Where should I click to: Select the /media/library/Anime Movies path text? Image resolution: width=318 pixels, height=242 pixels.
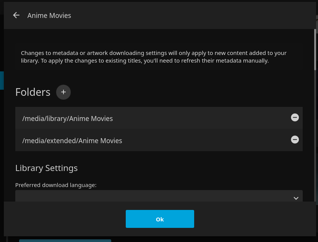[68, 118]
